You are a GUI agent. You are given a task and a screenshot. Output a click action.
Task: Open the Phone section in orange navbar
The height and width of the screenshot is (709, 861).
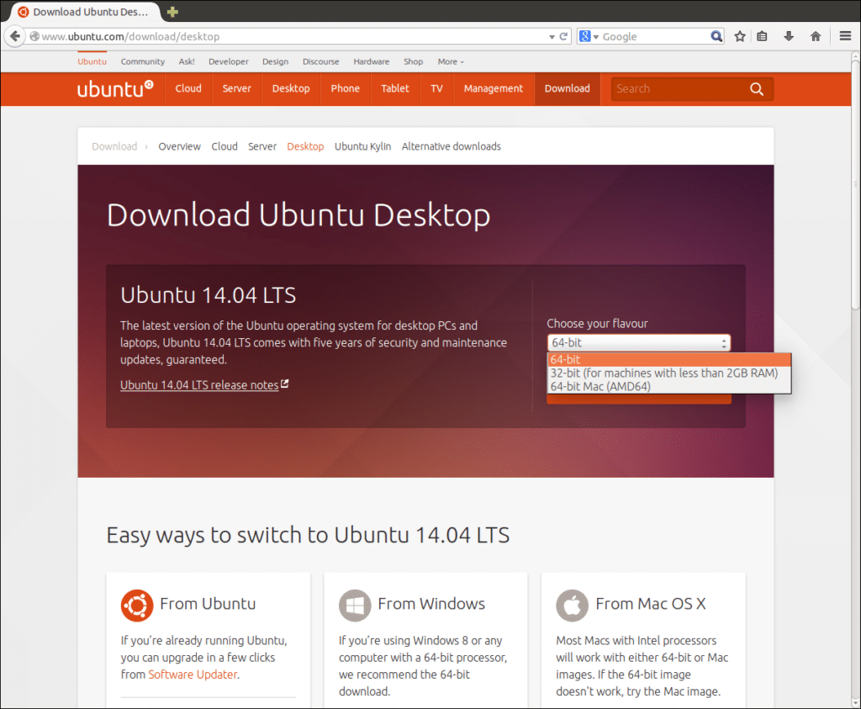(x=345, y=88)
